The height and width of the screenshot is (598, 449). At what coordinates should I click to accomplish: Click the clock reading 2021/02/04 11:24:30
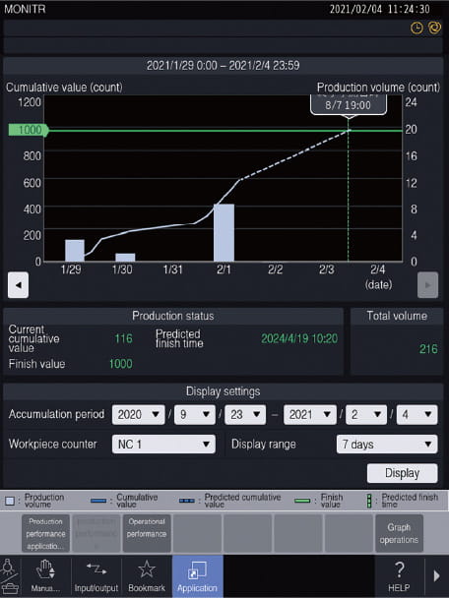379,9
